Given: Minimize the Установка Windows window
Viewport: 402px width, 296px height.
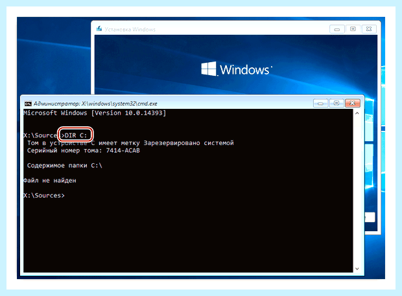Looking at the screenshot, I should [337, 29].
